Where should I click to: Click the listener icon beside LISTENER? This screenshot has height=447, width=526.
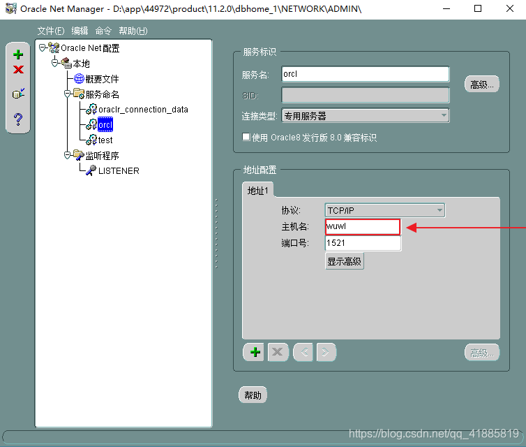pyautogui.click(x=91, y=170)
